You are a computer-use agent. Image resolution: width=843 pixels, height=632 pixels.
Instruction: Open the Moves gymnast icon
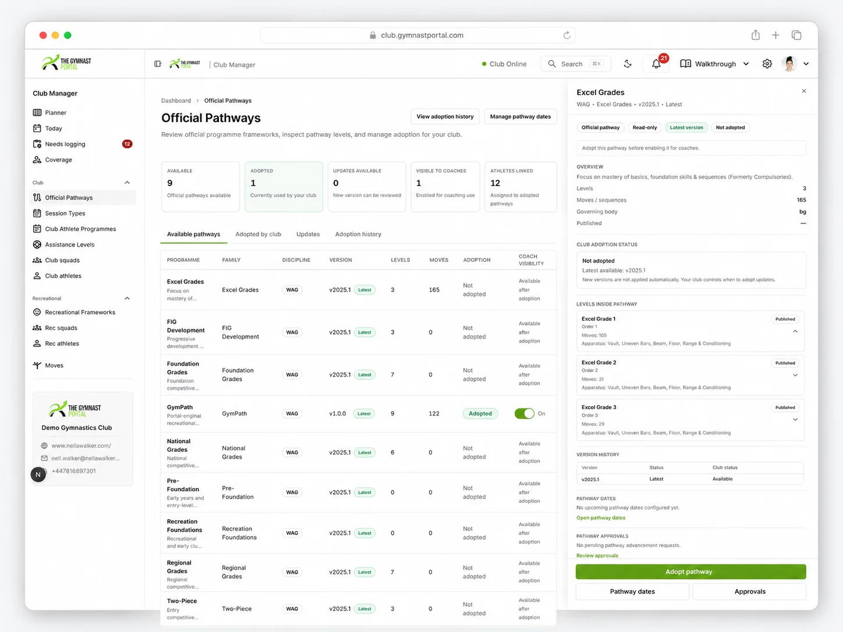pyautogui.click(x=37, y=365)
